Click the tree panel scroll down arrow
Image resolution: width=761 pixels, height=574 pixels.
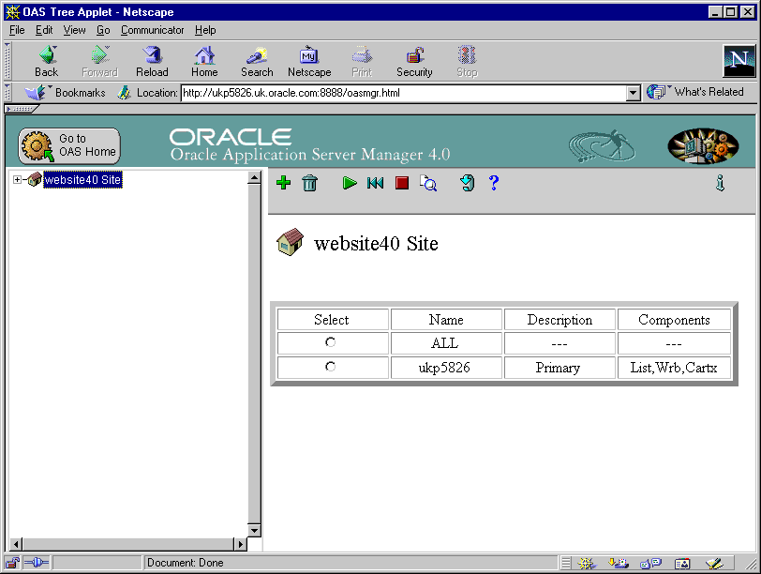(x=254, y=530)
